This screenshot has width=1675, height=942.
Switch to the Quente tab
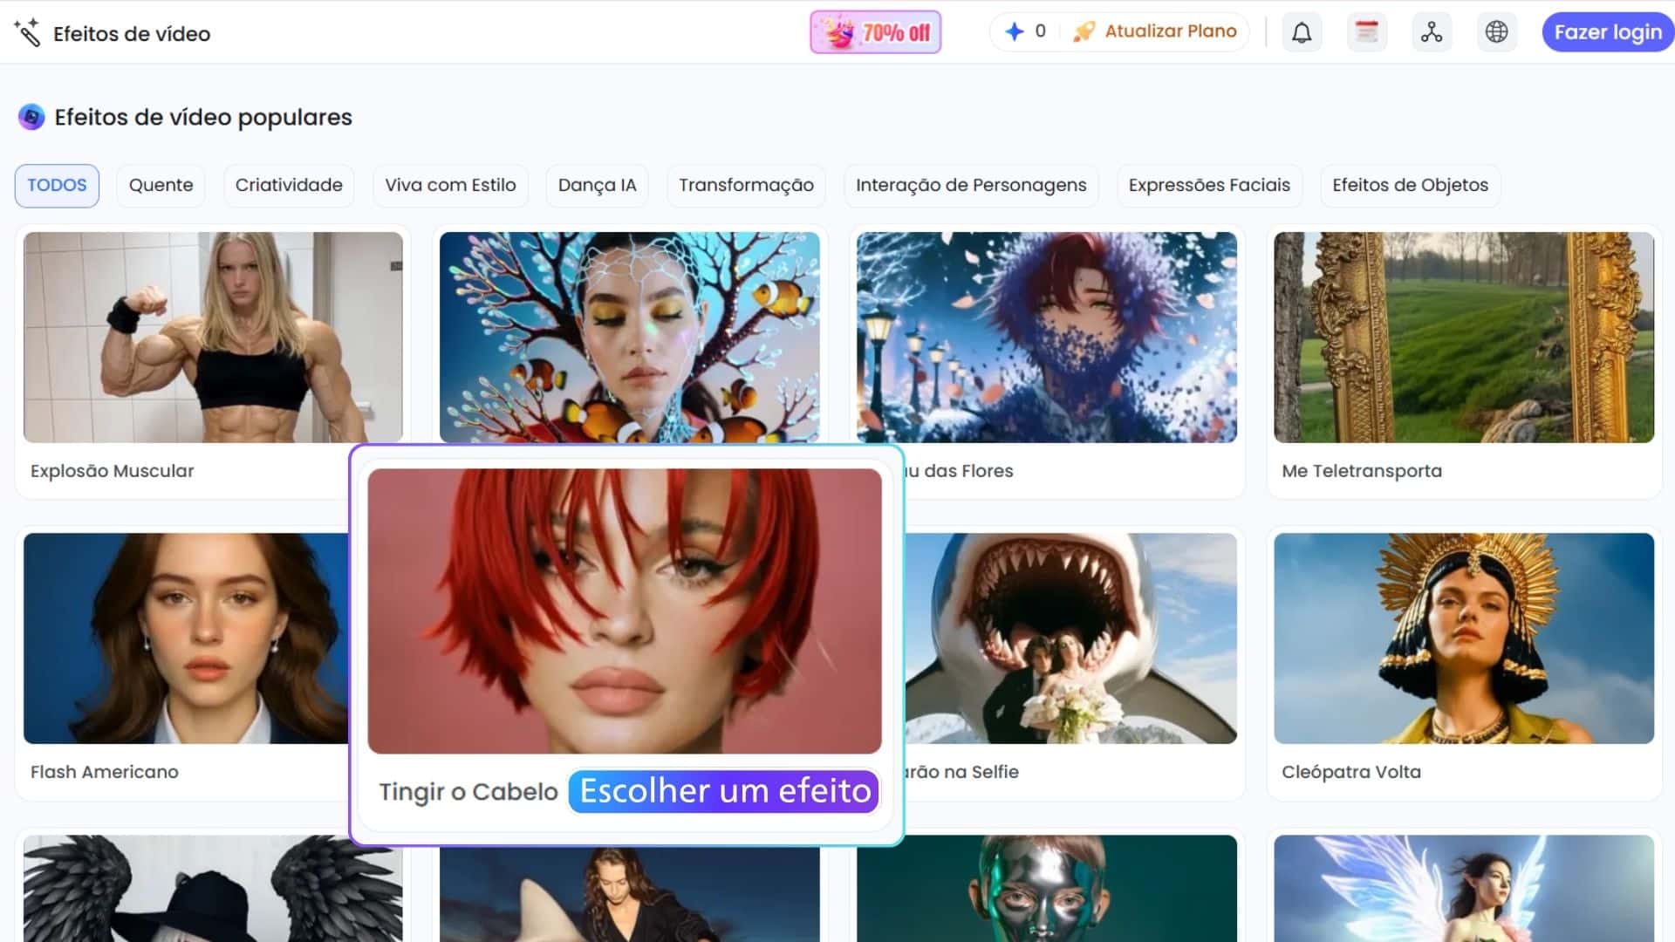161,185
